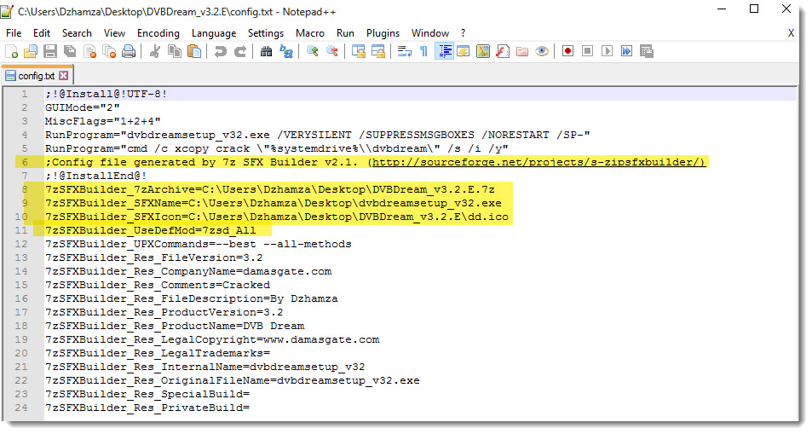Click line number 12 in the margin
812x434 pixels.
tap(21, 244)
